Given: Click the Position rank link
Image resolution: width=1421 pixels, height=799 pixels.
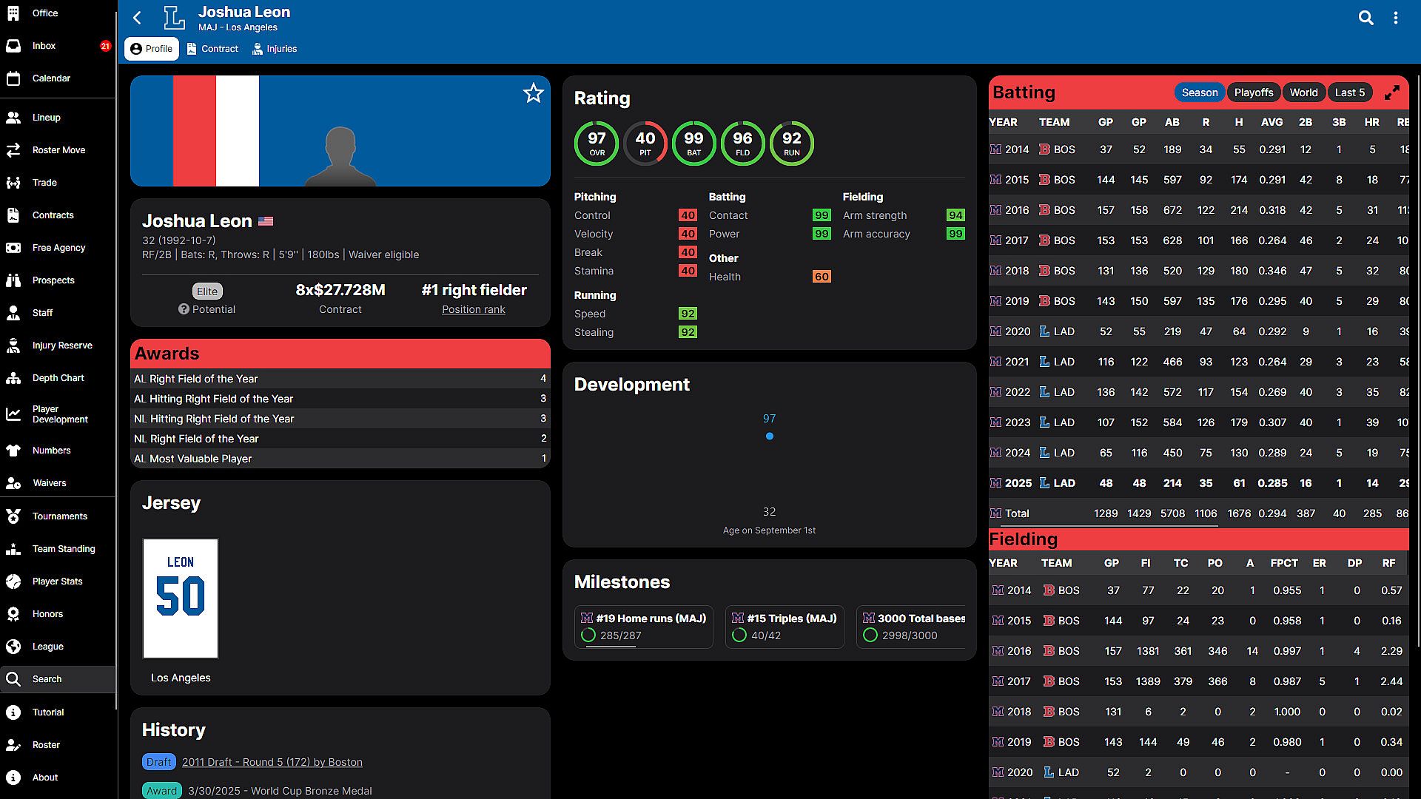Looking at the screenshot, I should point(473,309).
